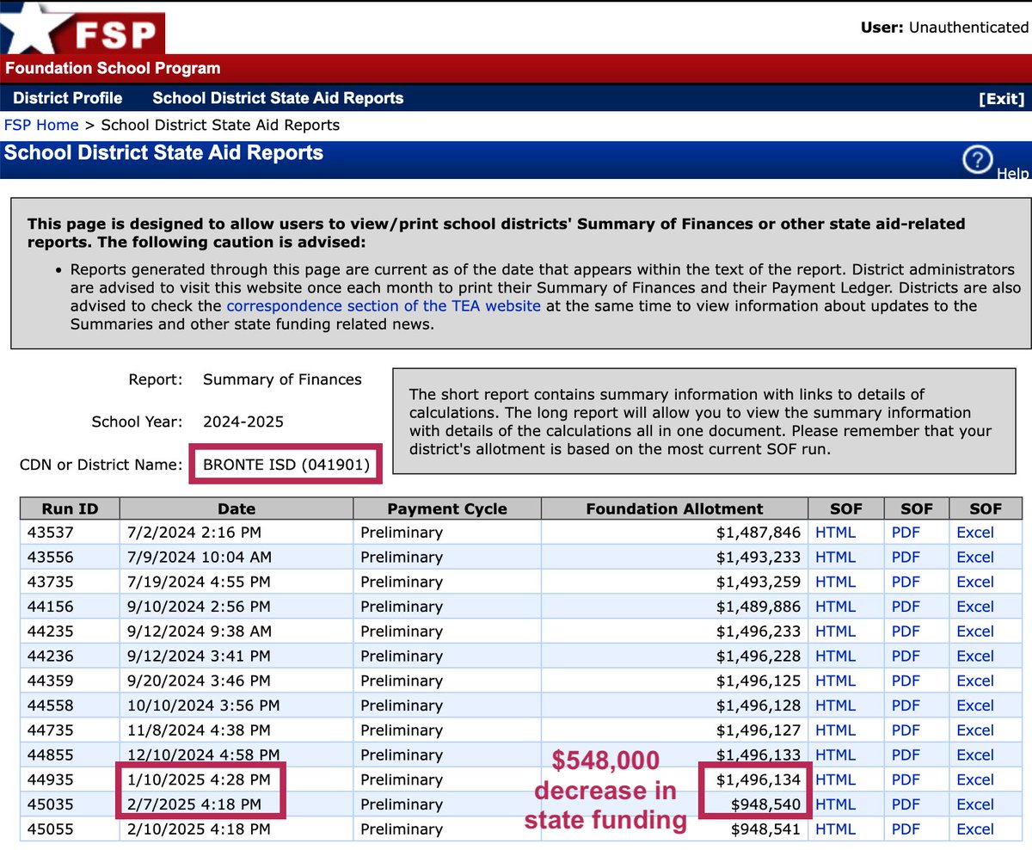Open PDF report for run 43537
Screen dimensions: 1032x850
(906, 533)
